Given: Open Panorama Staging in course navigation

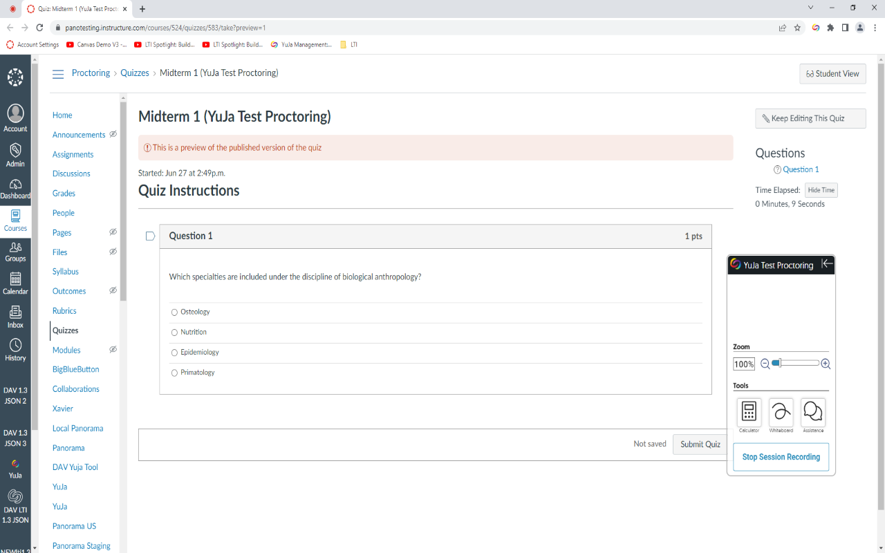Looking at the screenshot, I should pyautogui.click(x=82, y=545).
